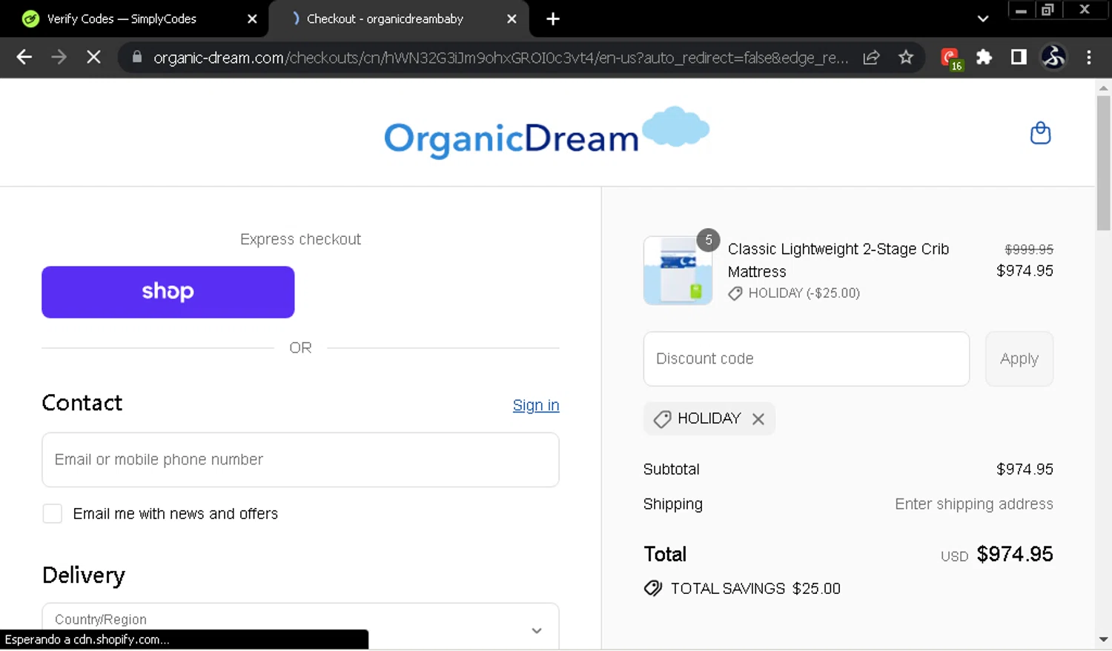Click the OrganicDream logo

546,133
